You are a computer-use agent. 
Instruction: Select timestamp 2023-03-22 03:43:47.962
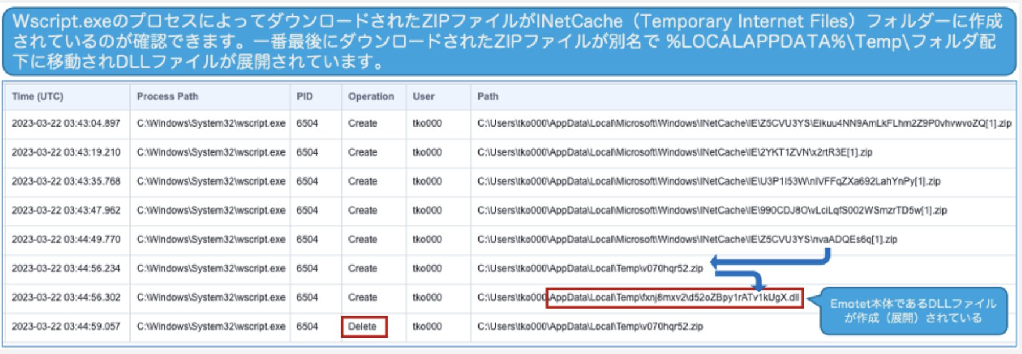click(x=66, y=210)
